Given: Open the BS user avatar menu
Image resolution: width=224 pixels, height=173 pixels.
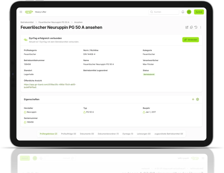Looking at the screenshot, I should 189,12.
